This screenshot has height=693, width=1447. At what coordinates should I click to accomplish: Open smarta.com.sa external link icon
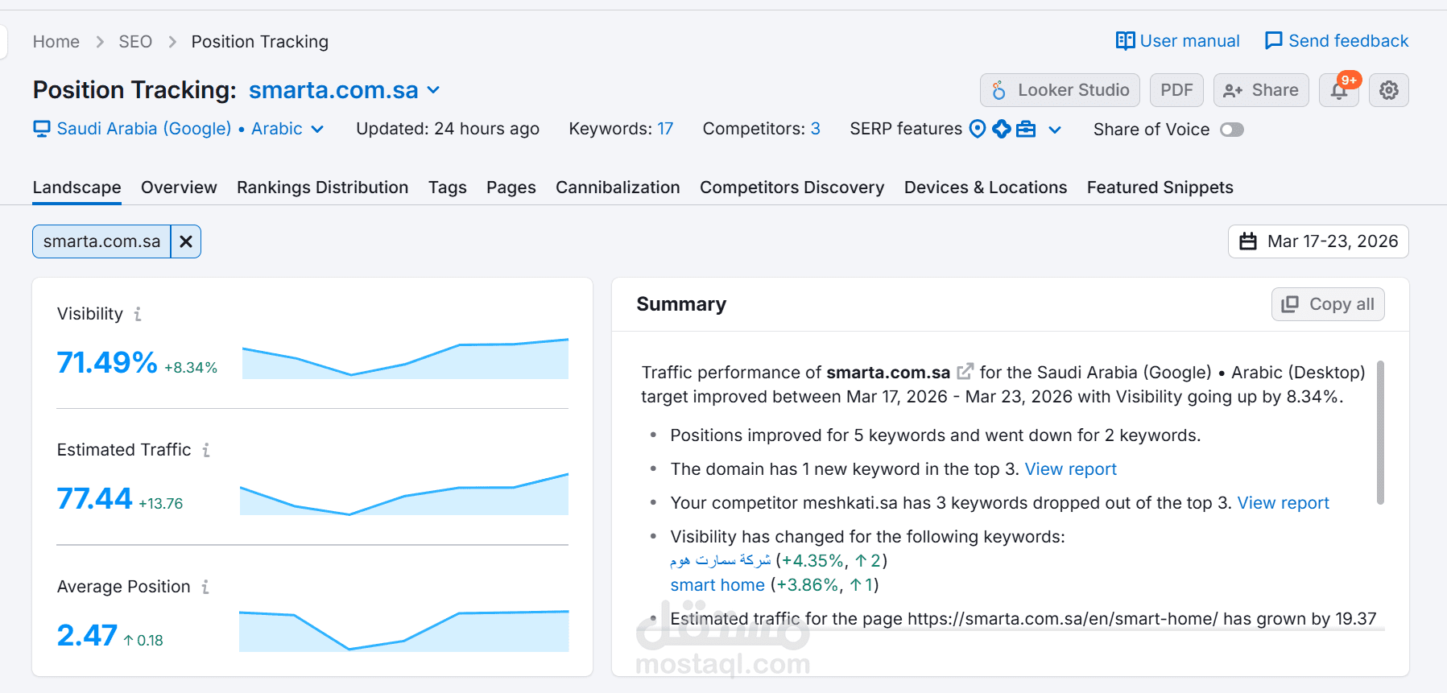click(x=965, y=372)
